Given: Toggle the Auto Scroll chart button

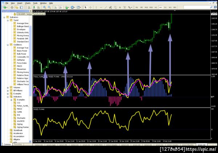Looking at the screenshot, I should pyautogui.click(x=56, y=7).
